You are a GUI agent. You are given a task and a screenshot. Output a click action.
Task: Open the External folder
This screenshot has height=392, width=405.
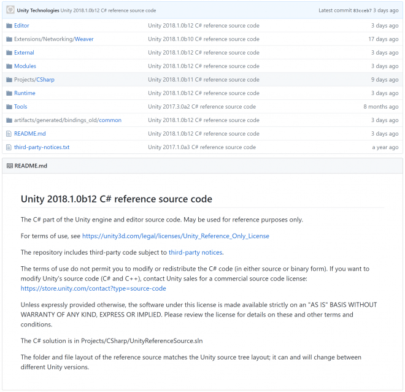point(24,53)
